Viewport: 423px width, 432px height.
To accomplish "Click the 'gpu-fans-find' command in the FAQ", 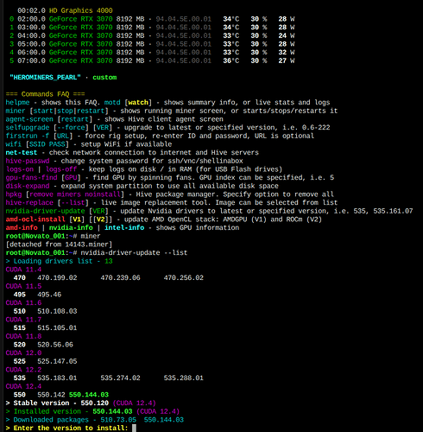I will pos(31,178).
